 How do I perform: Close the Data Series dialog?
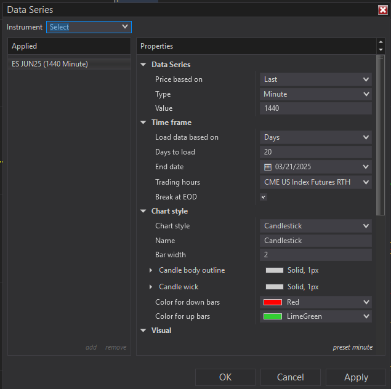point(382,10)
